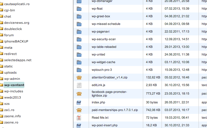Select the wwdc2013 folder
Image resolution: width=207 pixels, height=128 pixels.
(12, 97)
